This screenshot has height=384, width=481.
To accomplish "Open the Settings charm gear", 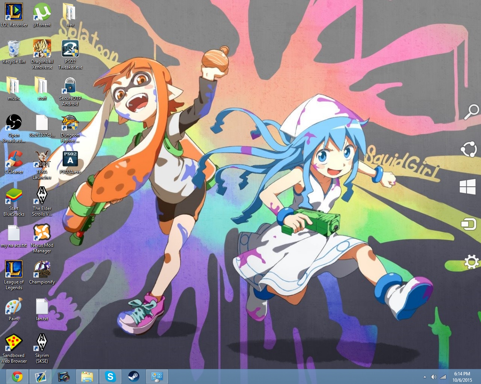I will pos(471,261).
